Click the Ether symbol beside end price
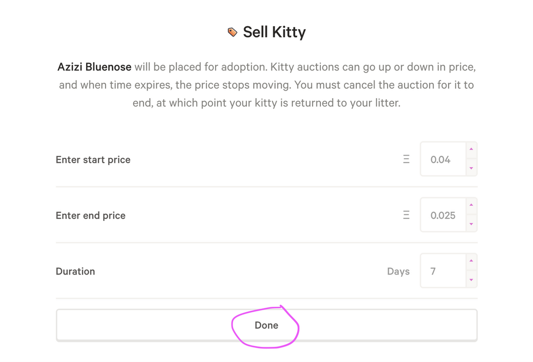This screenshot has height=362, width=533. tap(406, 215)
